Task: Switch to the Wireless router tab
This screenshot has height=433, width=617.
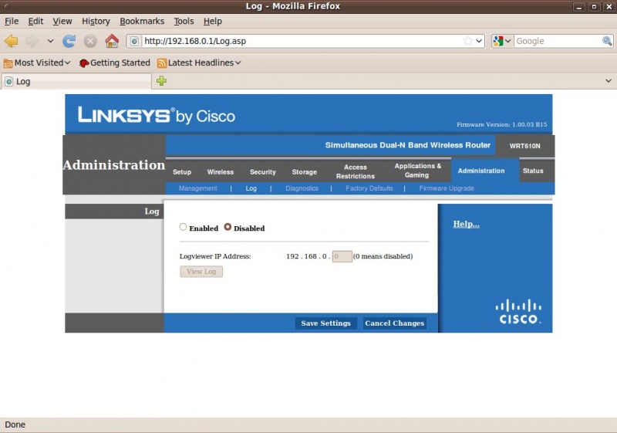Action: pyautogui.click(x=220, y=171)
